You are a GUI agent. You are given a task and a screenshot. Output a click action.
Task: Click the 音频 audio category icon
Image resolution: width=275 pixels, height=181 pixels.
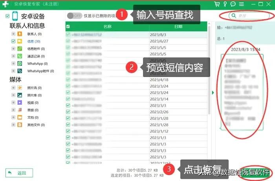(20, 110)
